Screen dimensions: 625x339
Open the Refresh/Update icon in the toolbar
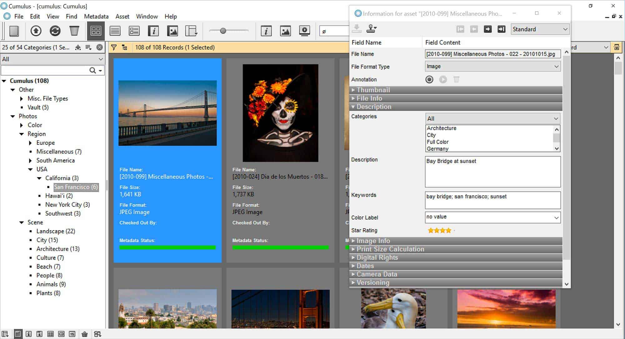click(x=55, y=31)
